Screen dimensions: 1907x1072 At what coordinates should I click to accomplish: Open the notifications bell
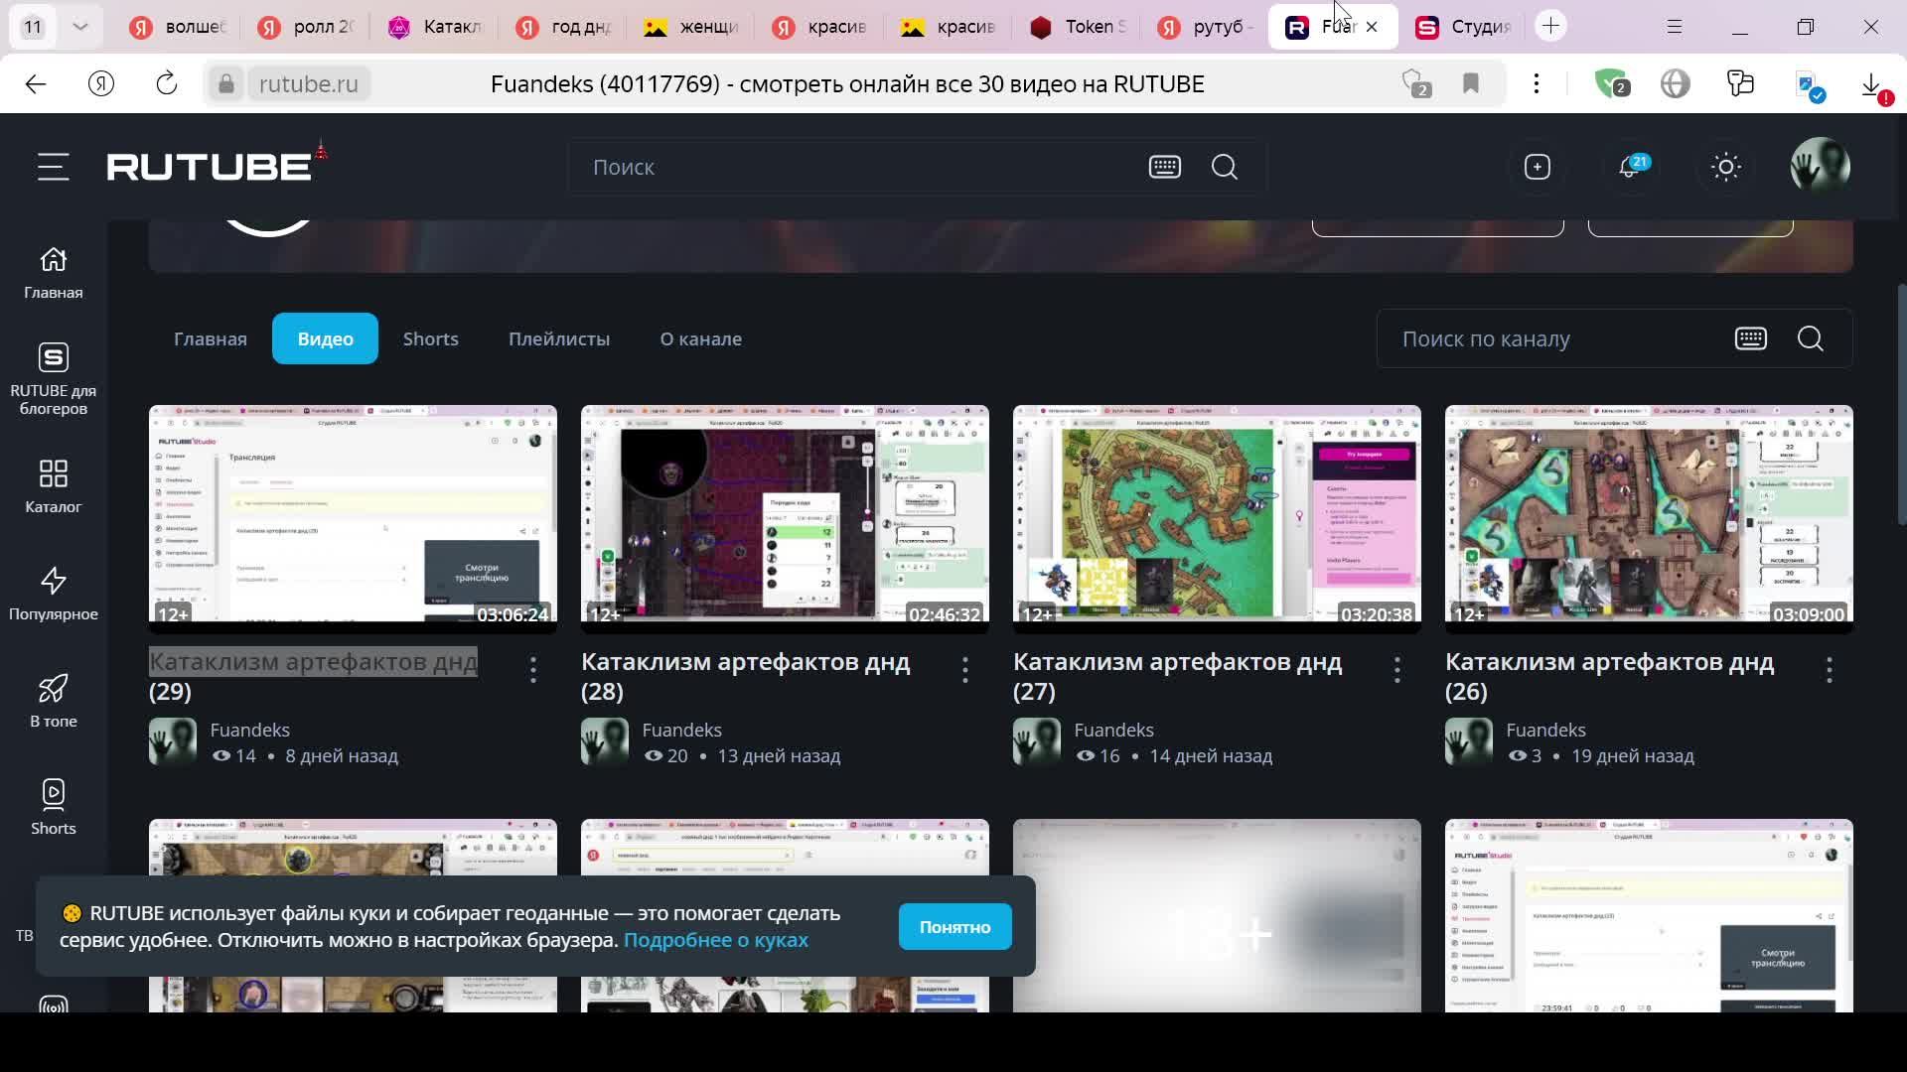point(1629,167)
